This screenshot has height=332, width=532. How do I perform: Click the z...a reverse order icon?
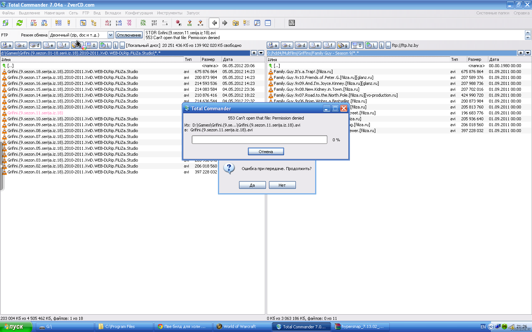[x=165, y=23]
